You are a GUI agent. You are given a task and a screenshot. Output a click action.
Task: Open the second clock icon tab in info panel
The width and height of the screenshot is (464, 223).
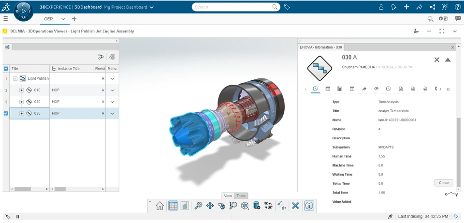(389, 89)
